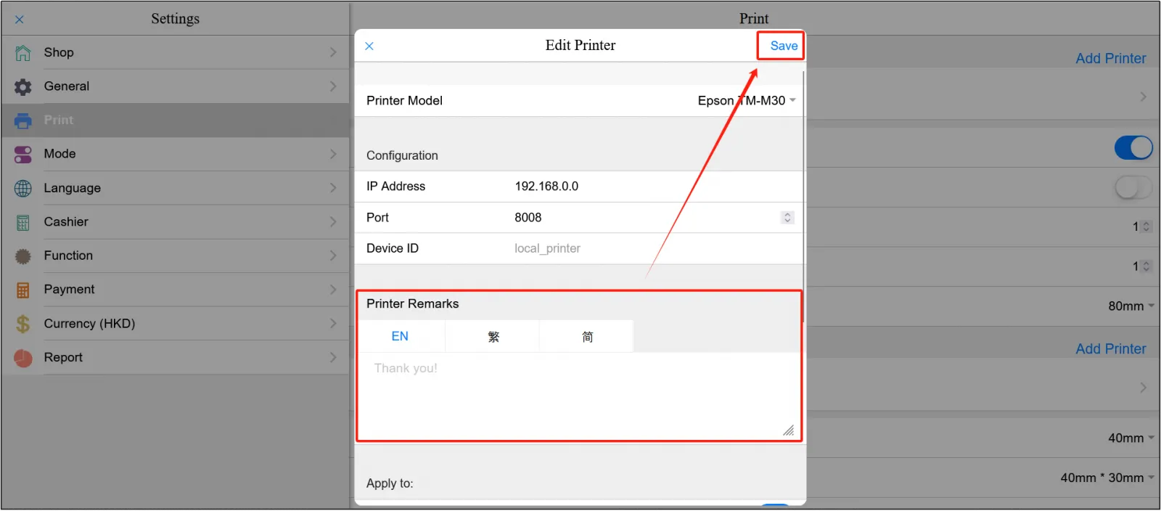
Task: Click the top Add Printer link
Action: pyautogui.click(x=1110, y=59)
